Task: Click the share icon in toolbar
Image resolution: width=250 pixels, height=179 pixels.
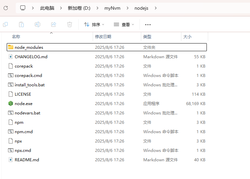Action: coord(54,24)
